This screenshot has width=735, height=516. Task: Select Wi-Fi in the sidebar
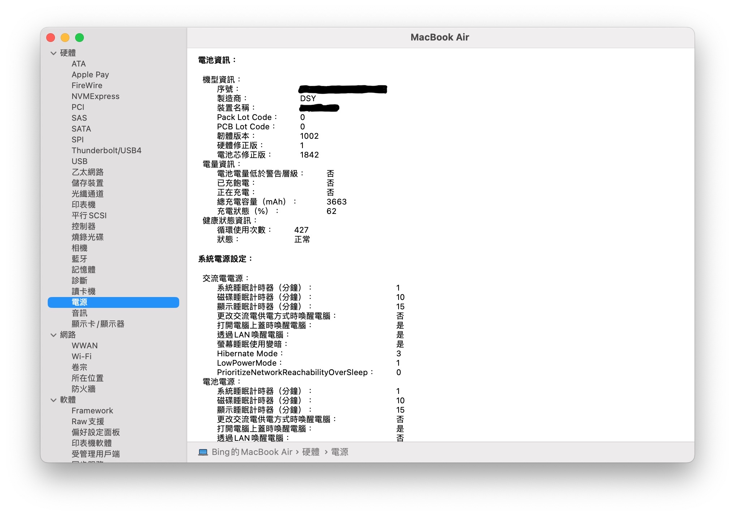click(x=82, y=357)
